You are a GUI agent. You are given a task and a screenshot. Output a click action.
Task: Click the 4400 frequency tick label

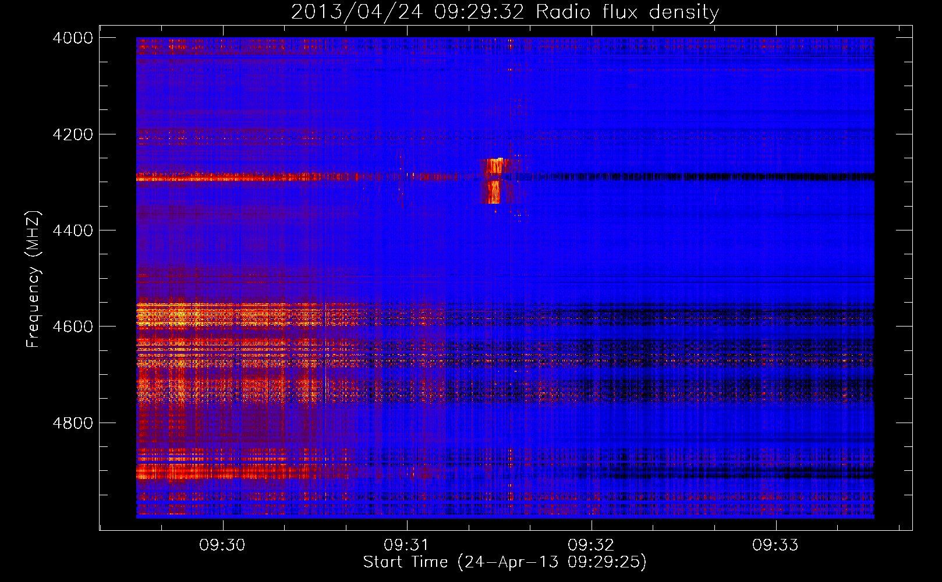click(x=73, y=230)
